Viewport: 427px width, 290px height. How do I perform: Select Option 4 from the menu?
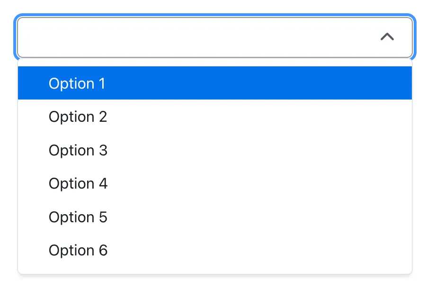point(214,183)
